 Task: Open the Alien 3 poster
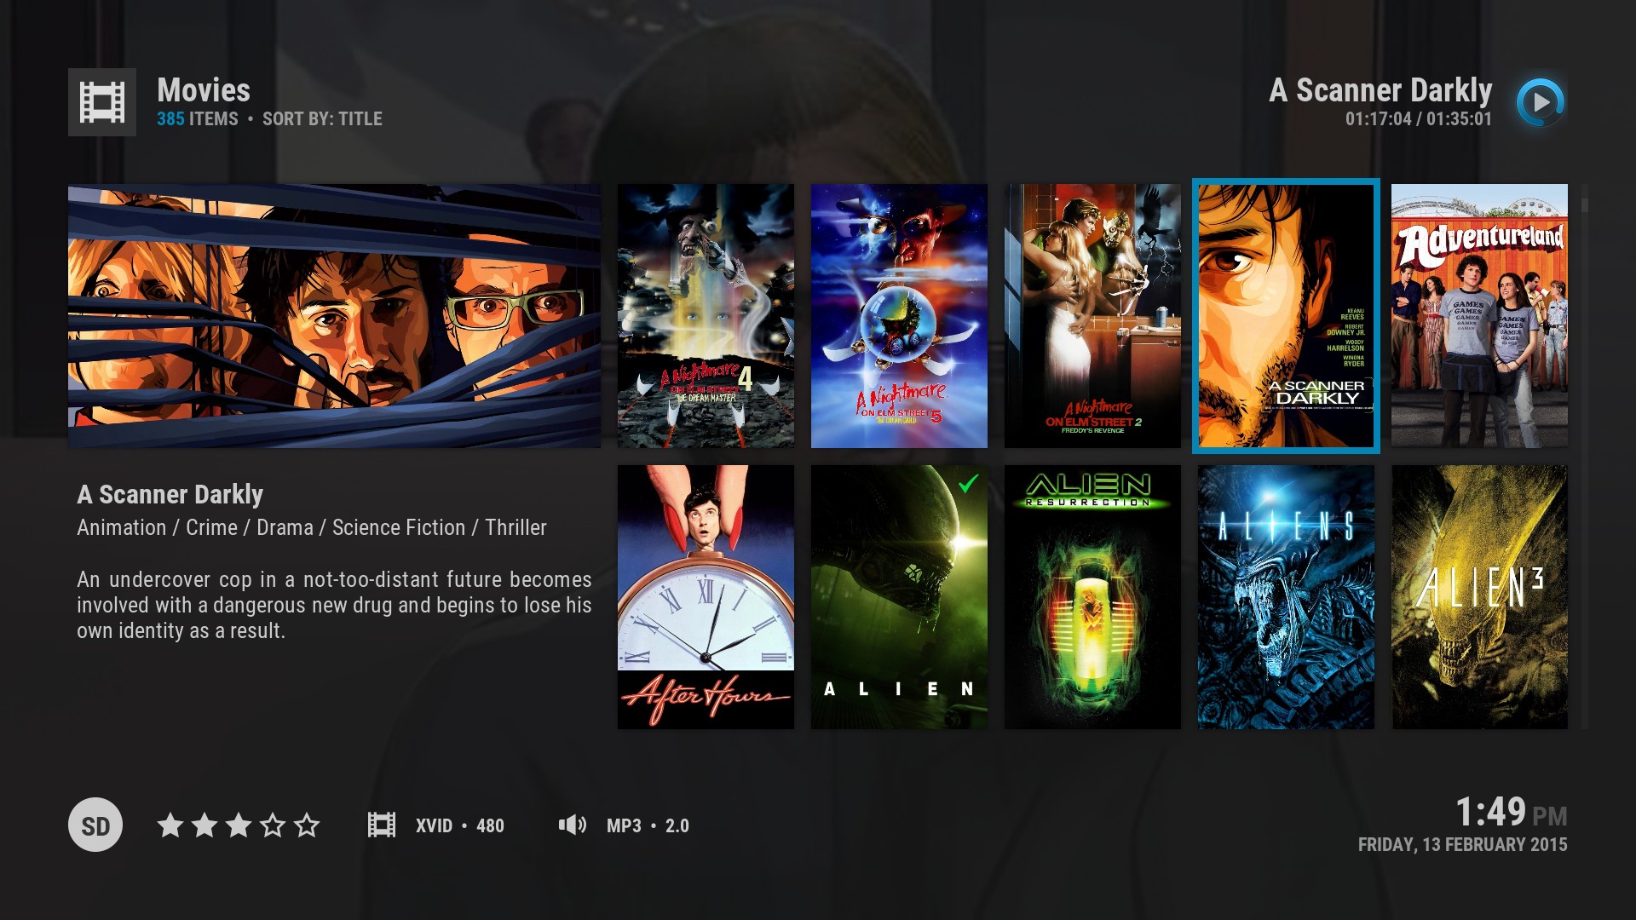point(1479,596)
